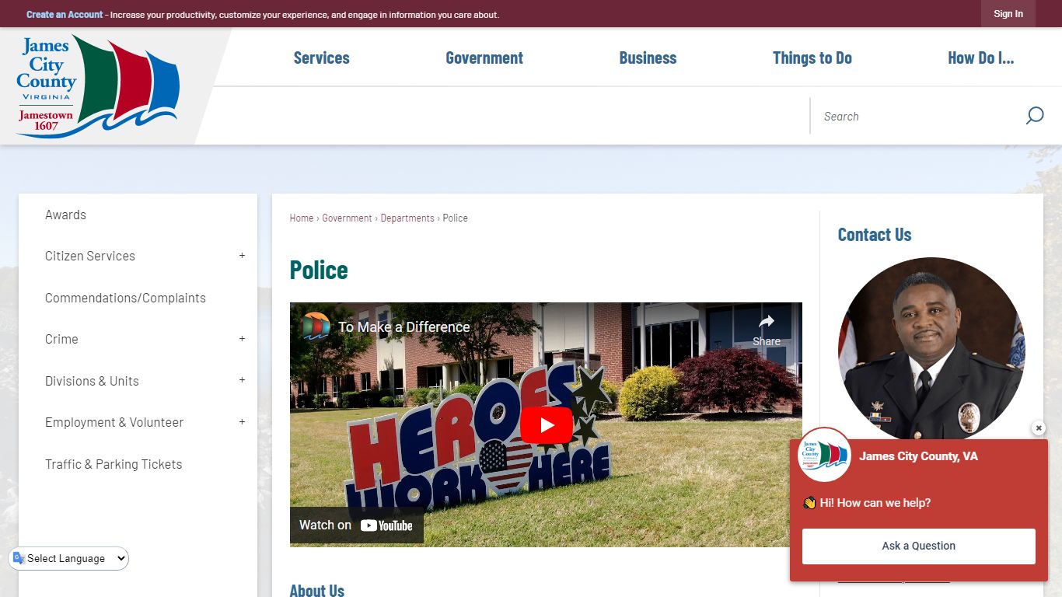This screenshot has height=597, width=1062.
Task: Play the YouTube video
Action: [547, 425]
